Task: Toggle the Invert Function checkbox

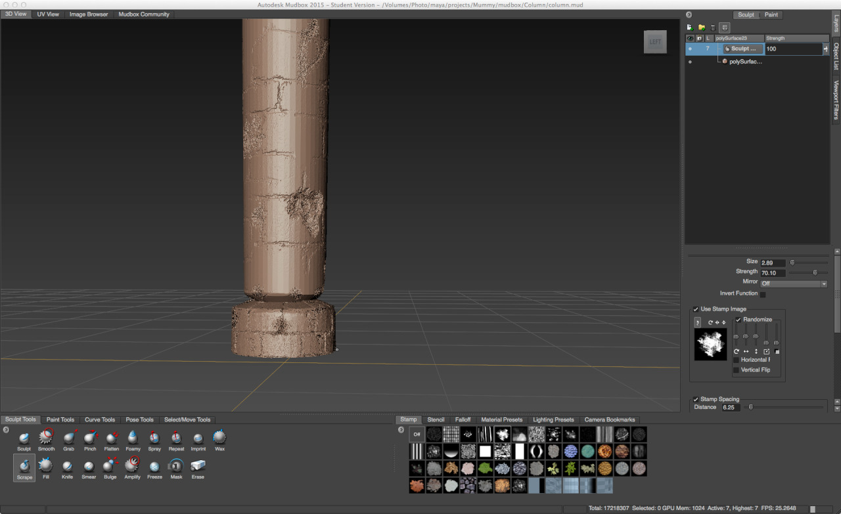Action: [x=762, y=294]
